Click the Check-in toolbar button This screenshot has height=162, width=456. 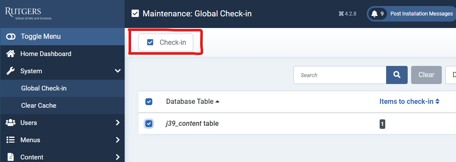[166, 42]
